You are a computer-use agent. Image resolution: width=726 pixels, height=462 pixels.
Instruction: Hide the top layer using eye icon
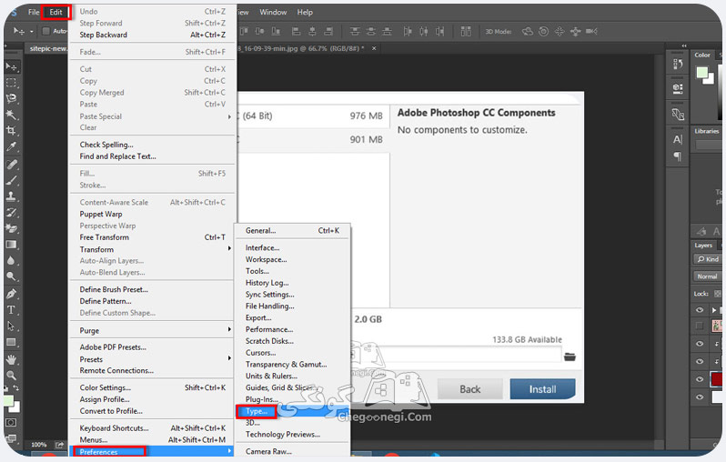(700, 310)
